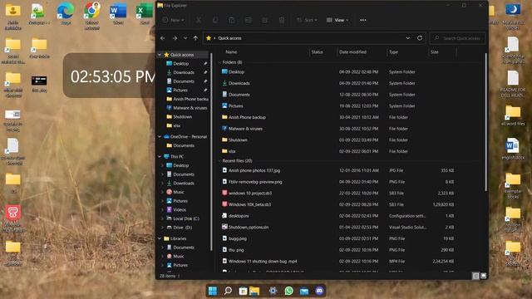Screen dimensions: 532x299
Task: Select Local Disk (C:) in navigation pane
Action: 183,218
